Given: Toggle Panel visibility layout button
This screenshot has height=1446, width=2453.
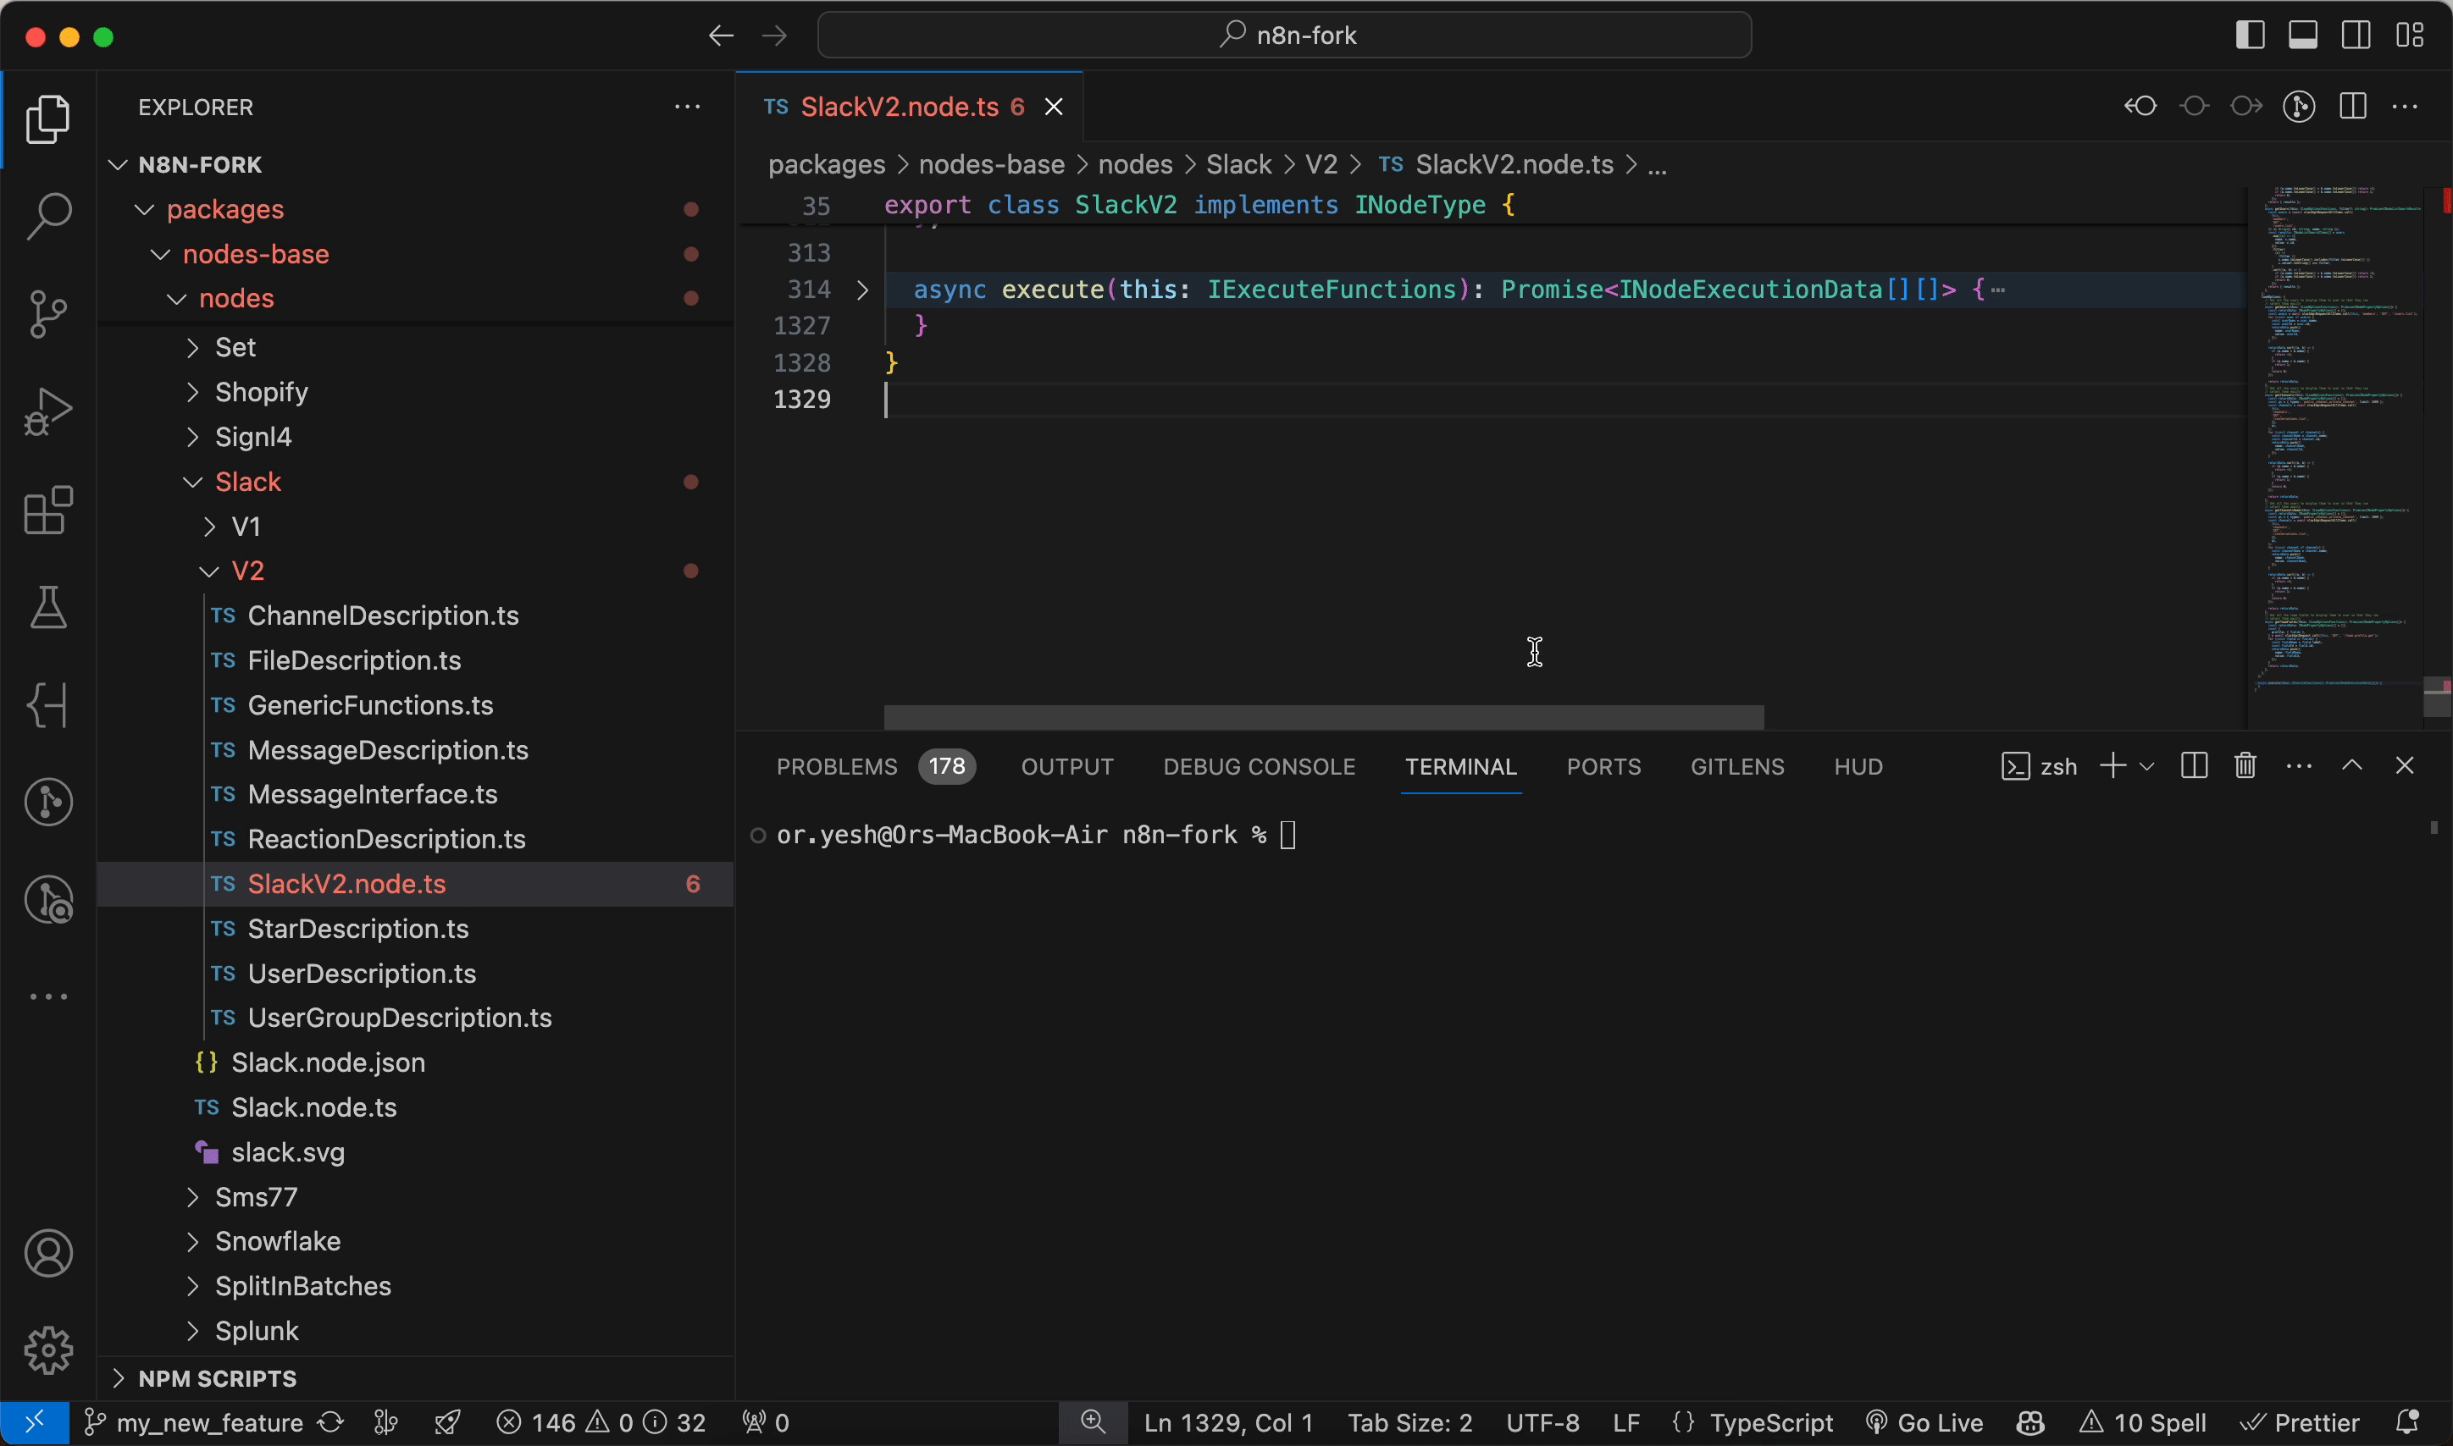Looking at the screenshot, I should click(x=2303, y=35).
